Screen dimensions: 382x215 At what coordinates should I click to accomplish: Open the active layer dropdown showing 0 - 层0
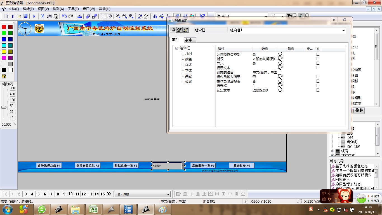pos(168,194)
